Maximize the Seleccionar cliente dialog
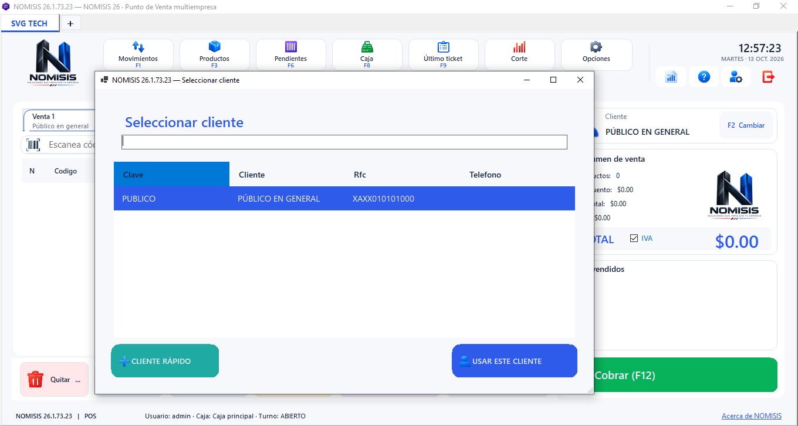 tap(553, 80)
